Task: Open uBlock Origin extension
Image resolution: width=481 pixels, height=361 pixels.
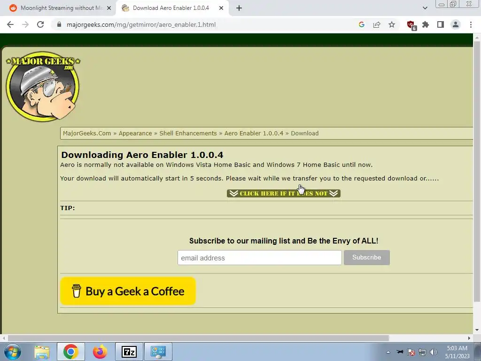Action: click(x=411, y=25)
